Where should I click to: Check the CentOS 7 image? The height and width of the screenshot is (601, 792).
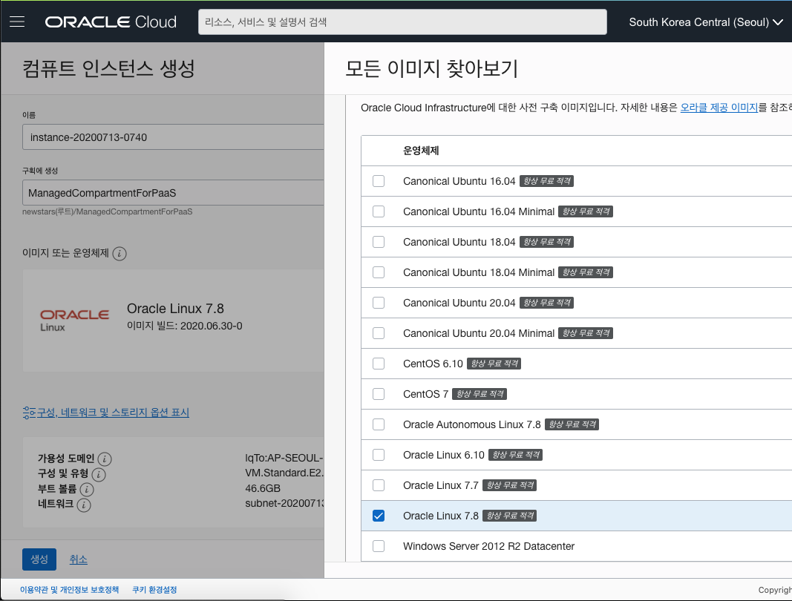379,394
